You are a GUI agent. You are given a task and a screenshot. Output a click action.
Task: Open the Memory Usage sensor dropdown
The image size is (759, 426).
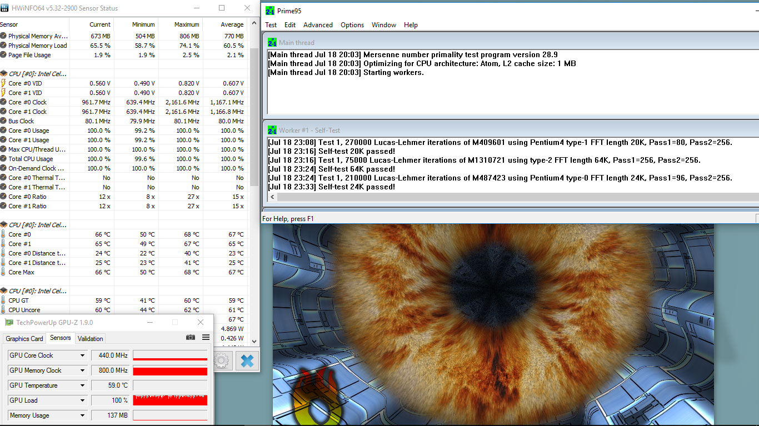82,415
